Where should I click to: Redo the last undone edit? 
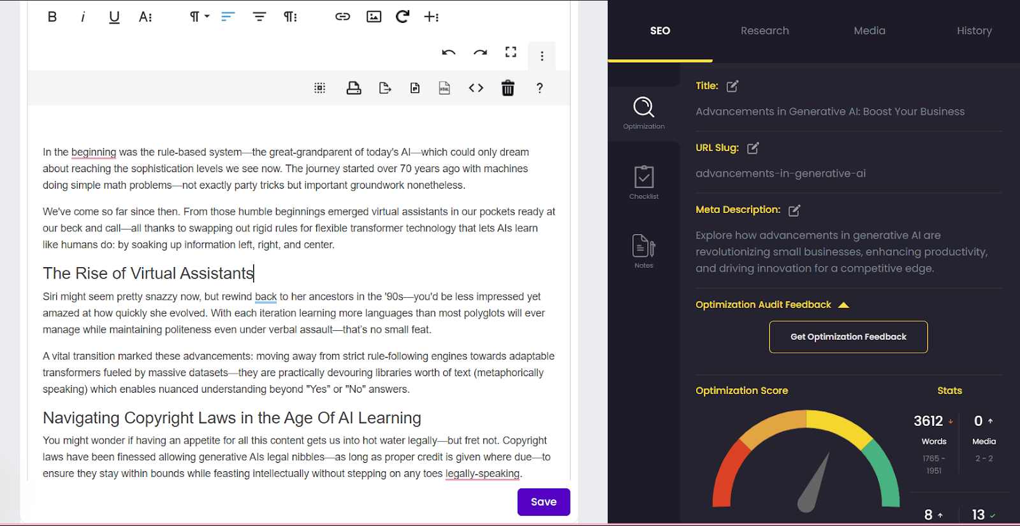[x=480, y=52]
